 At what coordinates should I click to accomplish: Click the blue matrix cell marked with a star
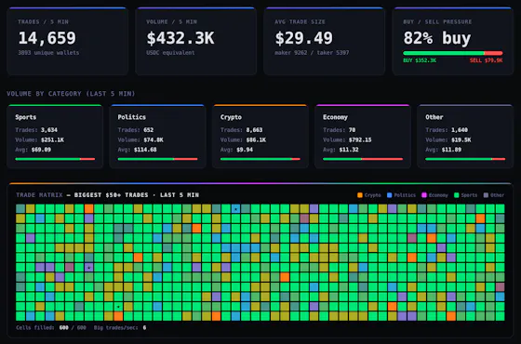pyautogui.click(x=235, y=209)
